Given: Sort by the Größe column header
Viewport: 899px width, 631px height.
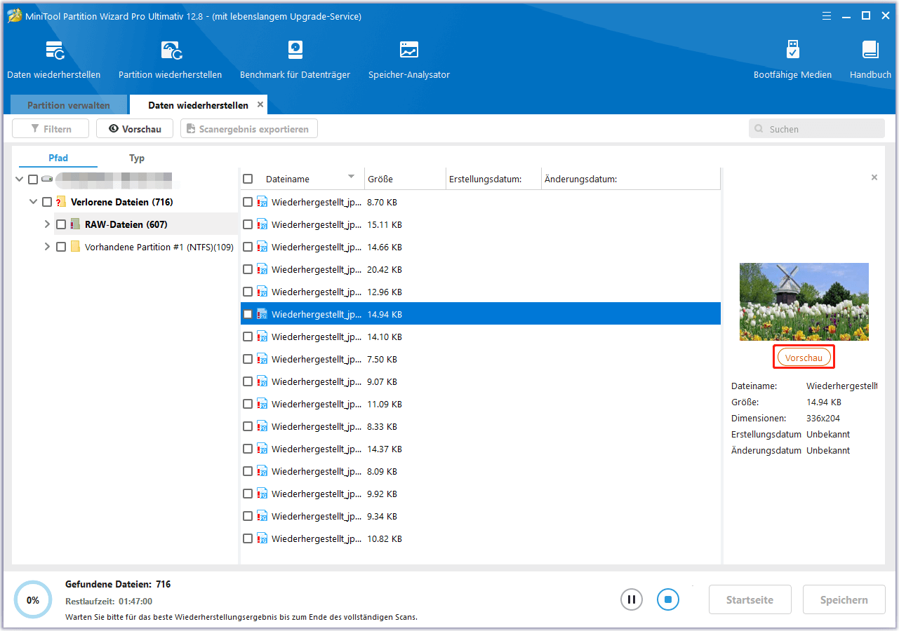Looking at the screenshot, I should (406, 179).
